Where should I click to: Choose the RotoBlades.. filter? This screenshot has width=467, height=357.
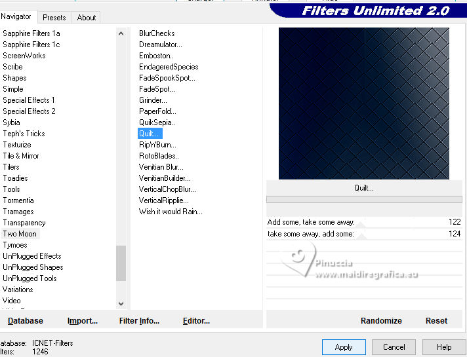(159, 156)
